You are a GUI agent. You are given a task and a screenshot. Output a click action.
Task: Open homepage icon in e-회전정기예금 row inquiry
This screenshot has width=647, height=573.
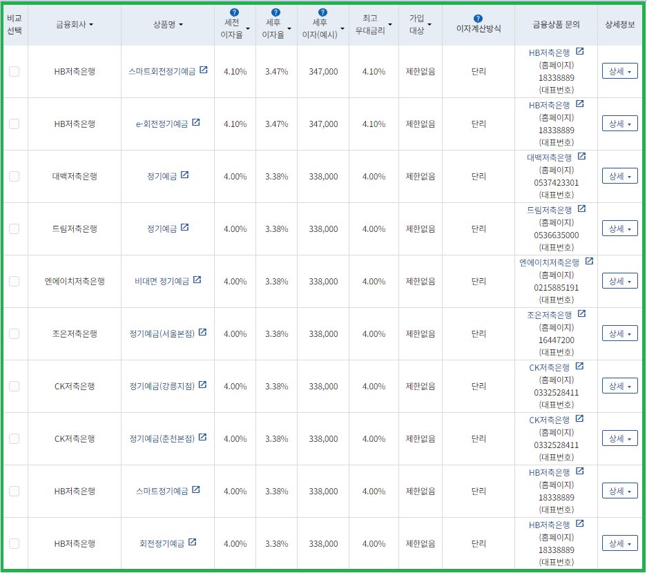click(x=580, y=104)
